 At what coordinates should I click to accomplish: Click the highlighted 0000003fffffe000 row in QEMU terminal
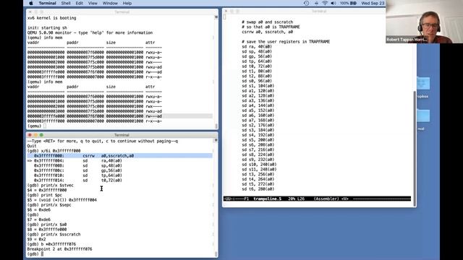119,116
